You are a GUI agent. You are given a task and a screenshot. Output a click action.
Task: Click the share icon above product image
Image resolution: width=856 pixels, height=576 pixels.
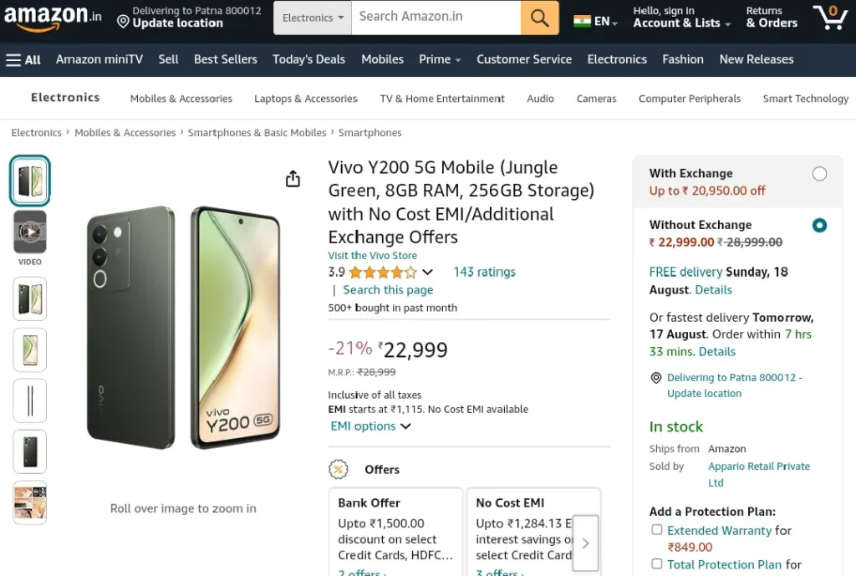pyautogui.click(x=293, y=179)
